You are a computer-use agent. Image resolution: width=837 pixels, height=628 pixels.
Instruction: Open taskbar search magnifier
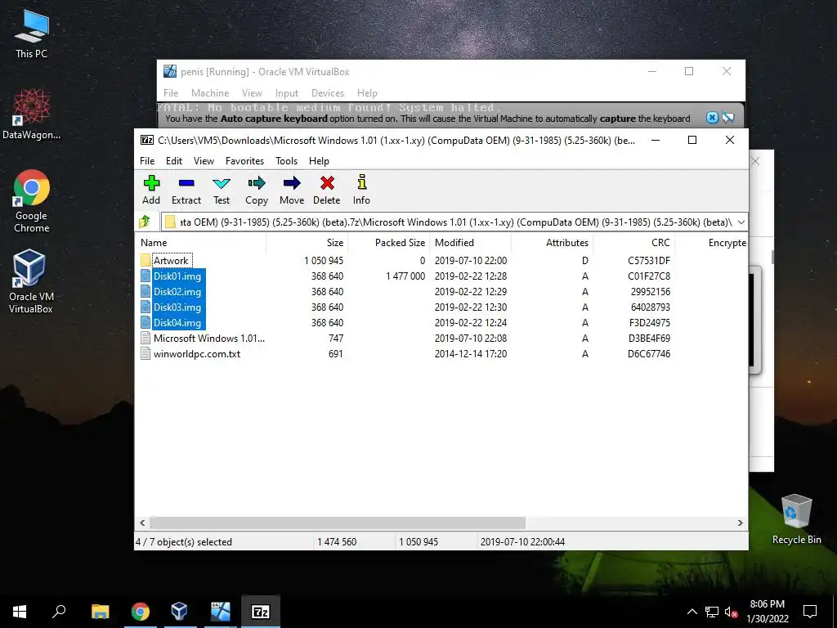pyautogui.click(x=59, y=612)
